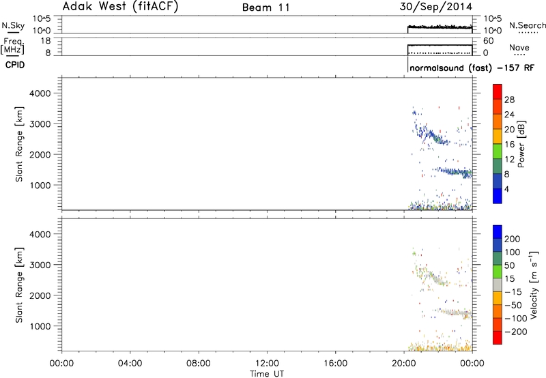
Task: Click the 1400 km echo band in power panel
Action: [x=455, y=171]
